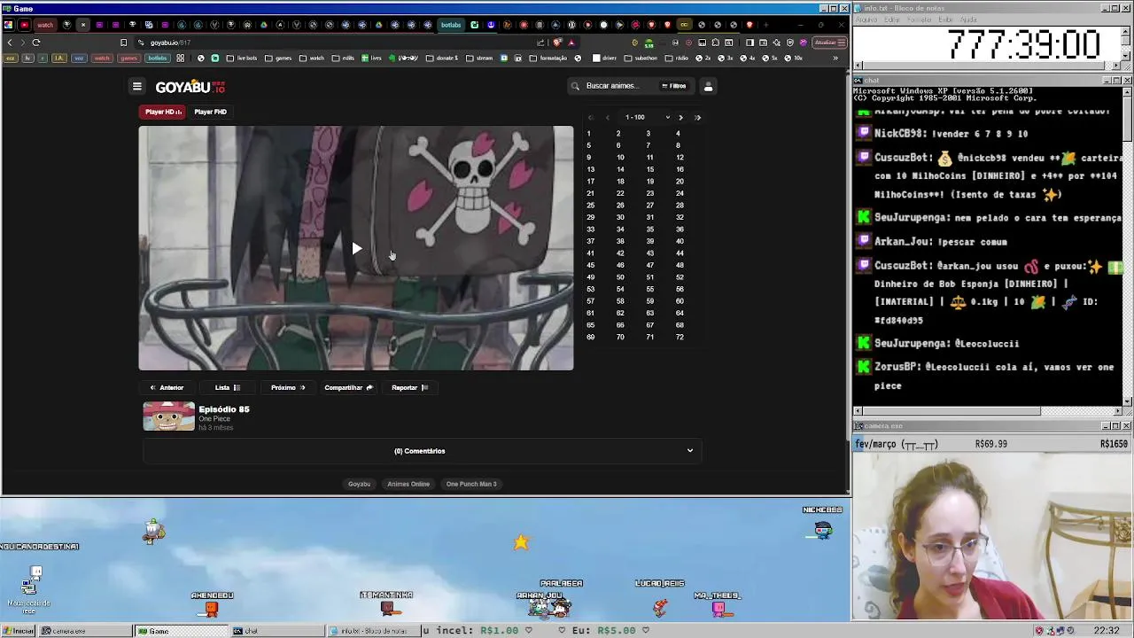Click the 'I.A.' bookmark chip
The width and height of the screenshot is (1134, 638).
click(x=58, y=58)
